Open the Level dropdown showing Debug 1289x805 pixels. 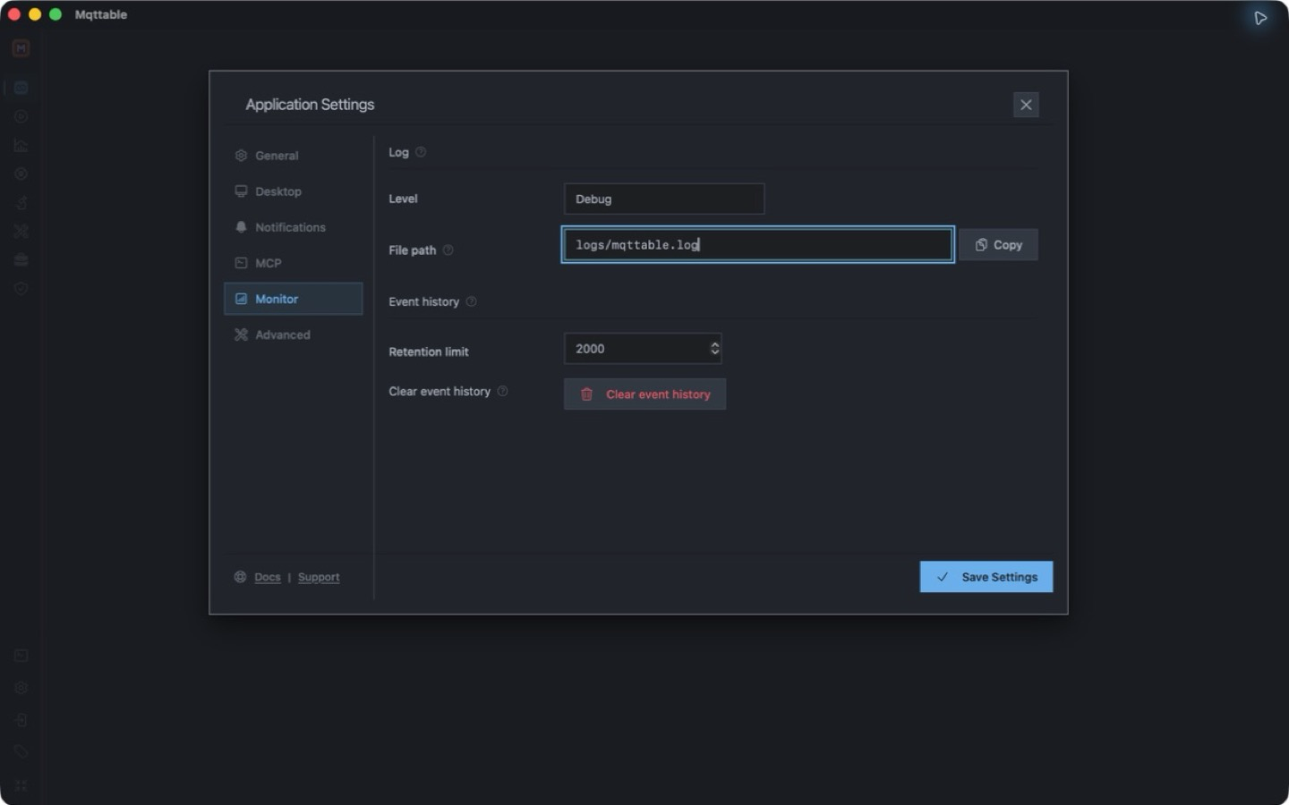664,199
